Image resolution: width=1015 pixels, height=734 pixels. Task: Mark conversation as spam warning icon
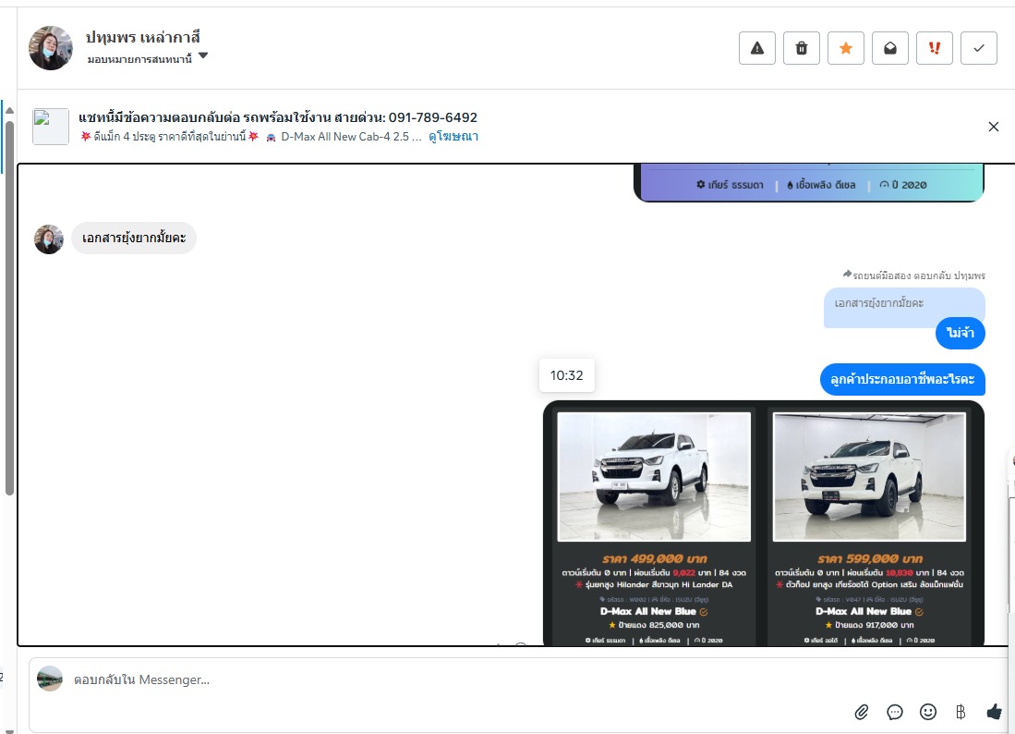click(x=756, y=48)
